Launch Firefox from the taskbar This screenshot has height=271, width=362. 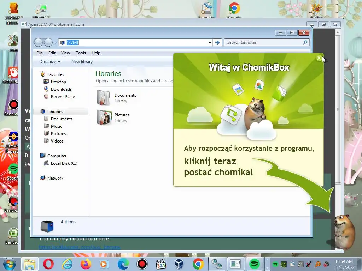(86, 264)
